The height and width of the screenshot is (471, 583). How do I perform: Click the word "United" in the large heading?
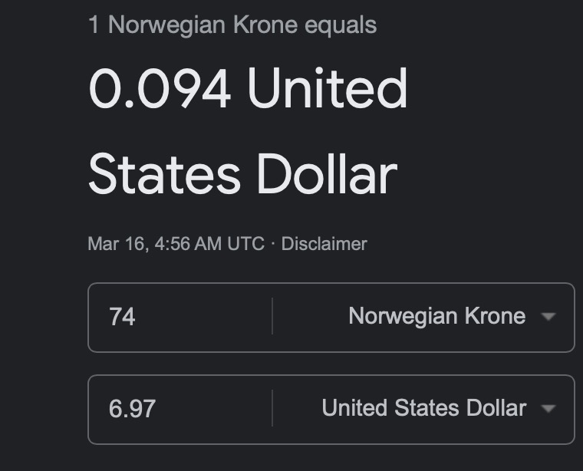(328, 88)
